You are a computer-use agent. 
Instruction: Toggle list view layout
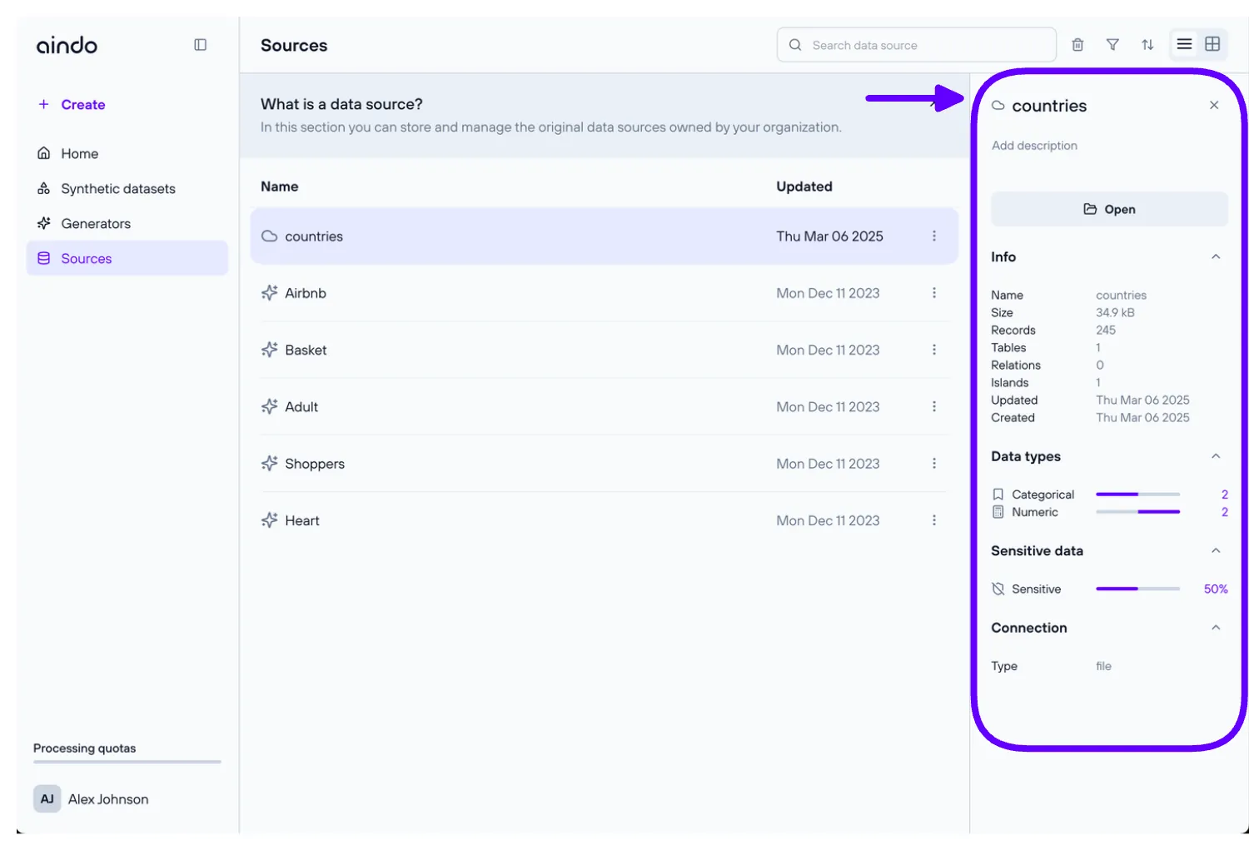click(x=1184, y=44)
